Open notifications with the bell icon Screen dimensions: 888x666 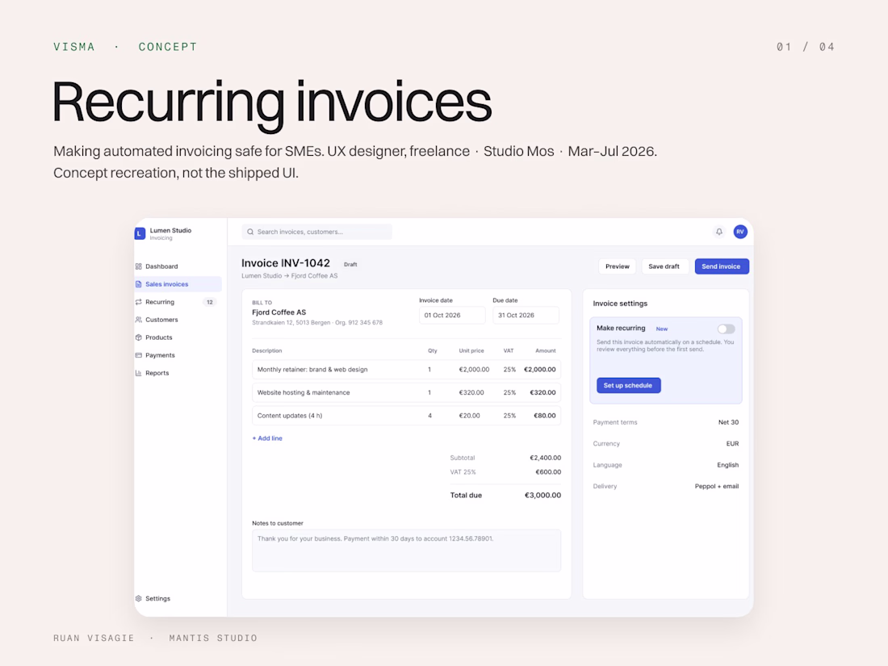coord(719,232)
